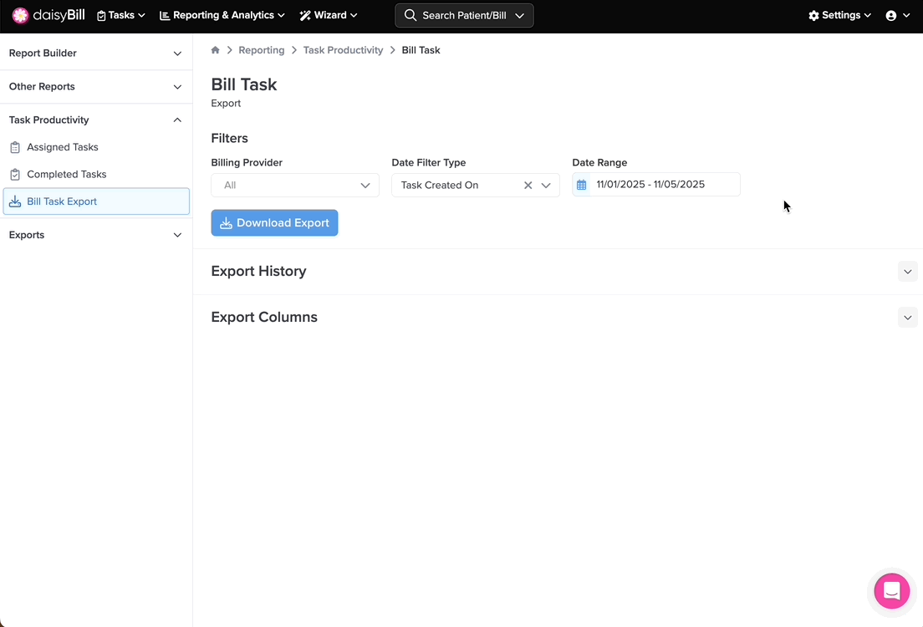Open the Billing Provider dropdown
The height and width of the screenshot is (627, 923).
[295, 186]
